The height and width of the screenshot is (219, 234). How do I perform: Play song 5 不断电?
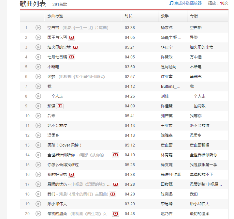[x=38, y=67]
